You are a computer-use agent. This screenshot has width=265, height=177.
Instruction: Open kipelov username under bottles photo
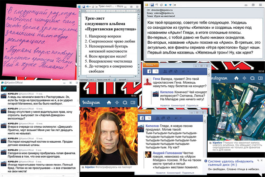coord(217,143)
